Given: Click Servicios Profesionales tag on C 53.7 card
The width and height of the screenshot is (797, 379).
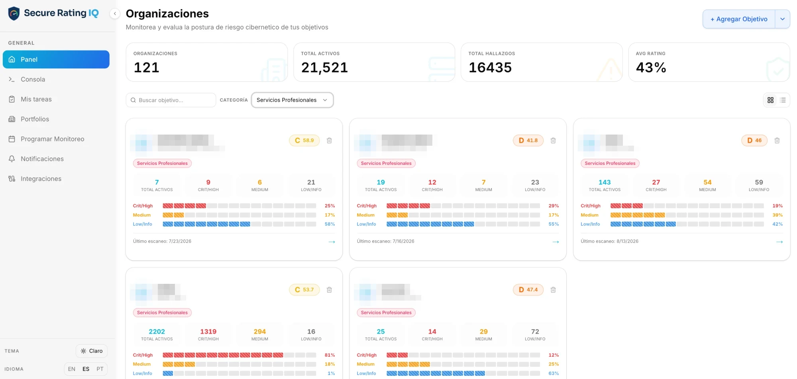Looking at the screenshot, I should (x=162, y=313).
